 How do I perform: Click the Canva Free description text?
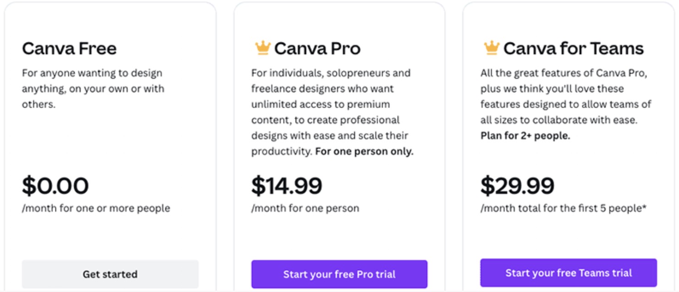(93, 88)
